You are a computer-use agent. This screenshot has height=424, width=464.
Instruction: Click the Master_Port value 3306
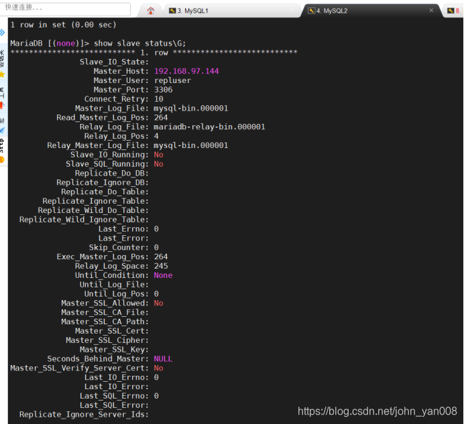click(163, 90)
